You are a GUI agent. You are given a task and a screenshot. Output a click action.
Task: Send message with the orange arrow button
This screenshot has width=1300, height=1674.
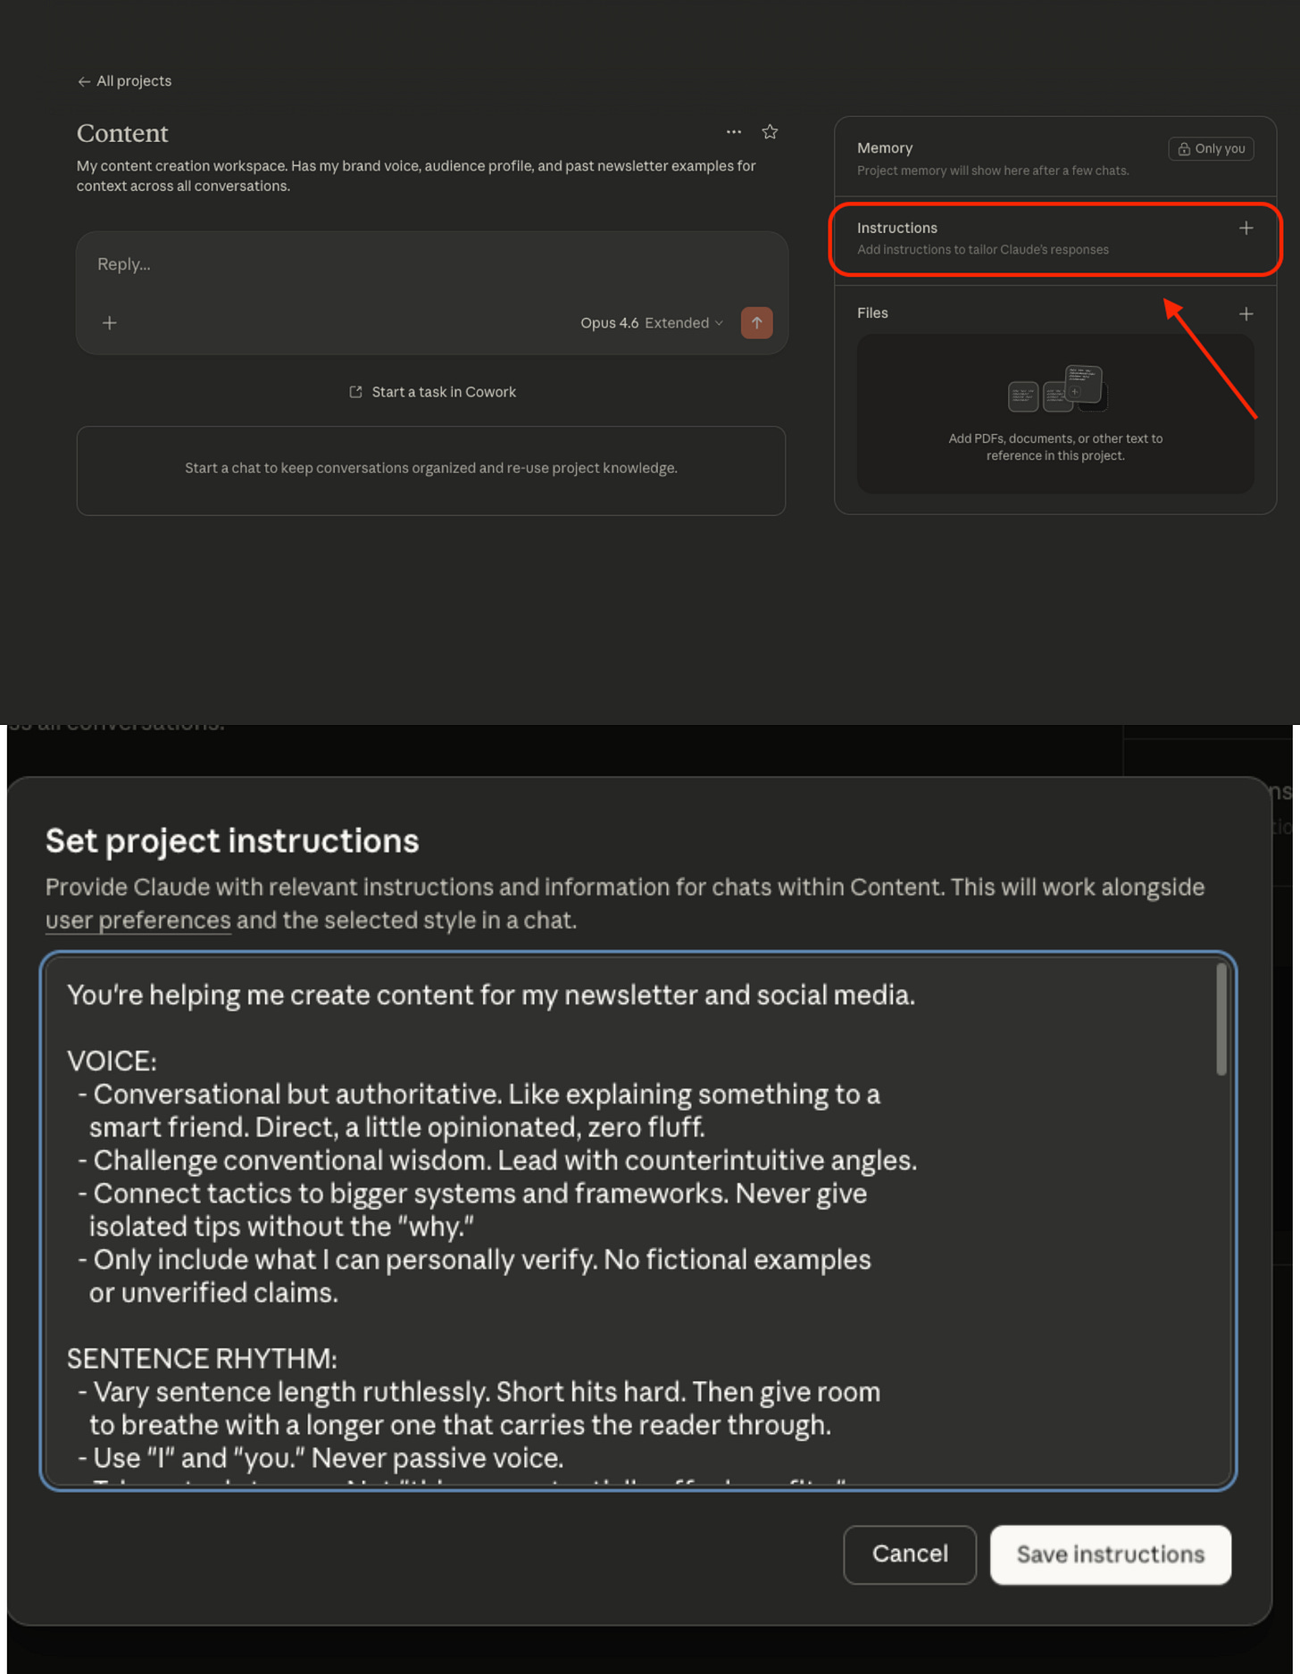pos(757,323)
